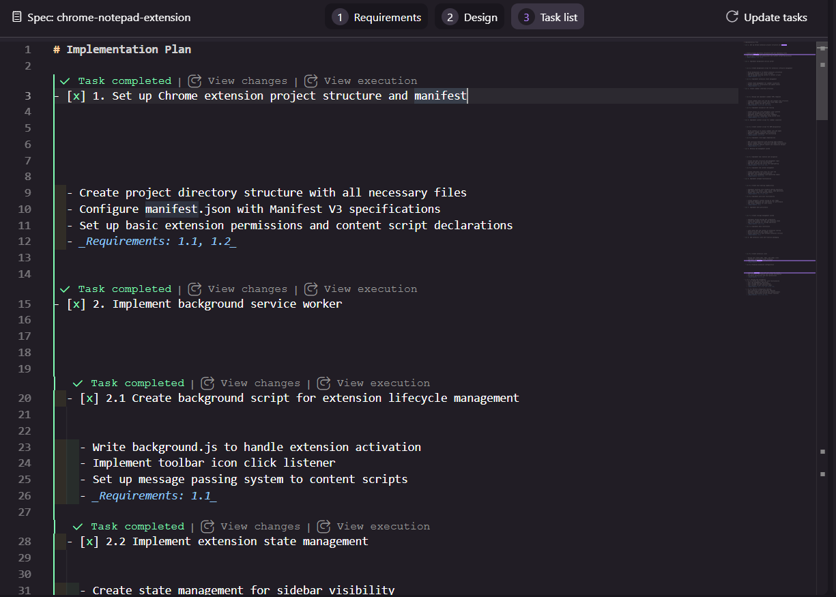Click the Implementation Plan heading
The image size is (836, 597).
click(122, 49)
